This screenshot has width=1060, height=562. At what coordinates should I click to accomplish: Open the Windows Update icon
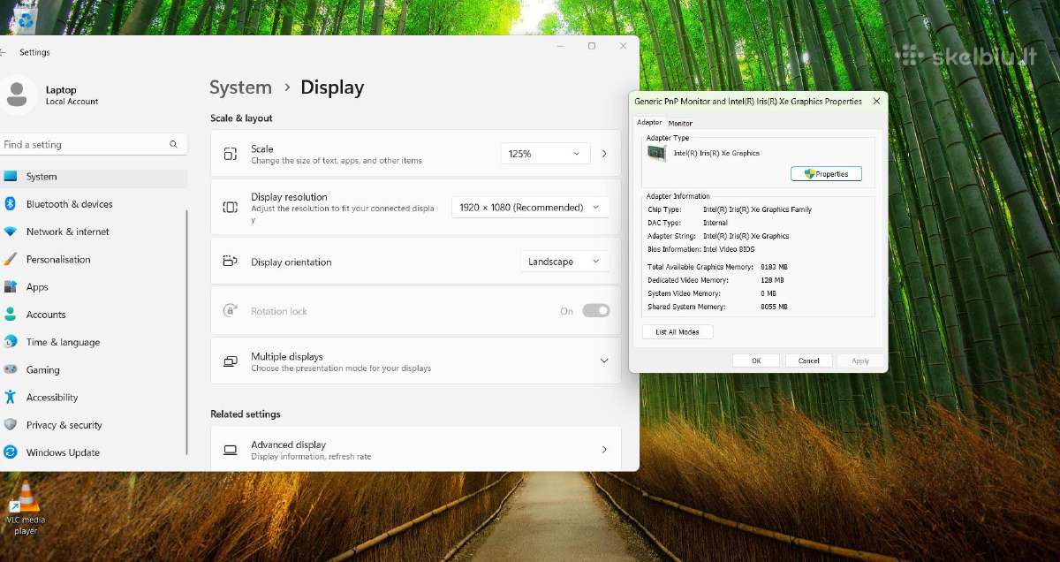(x=11, y=452)
